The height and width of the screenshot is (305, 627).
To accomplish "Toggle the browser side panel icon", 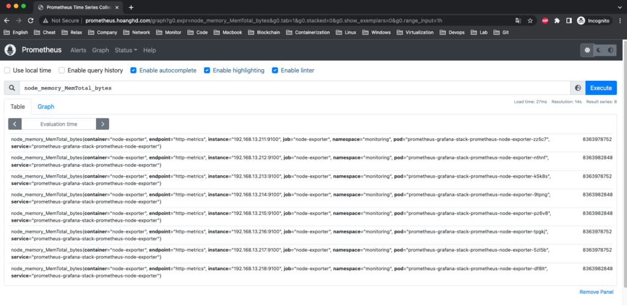I will 569,20.
